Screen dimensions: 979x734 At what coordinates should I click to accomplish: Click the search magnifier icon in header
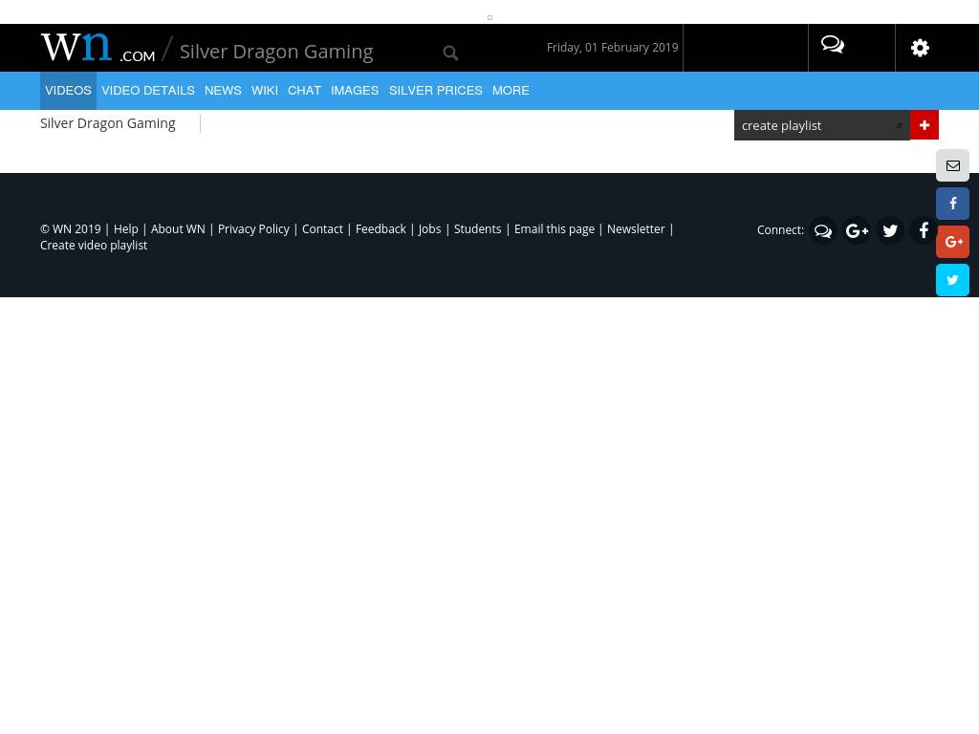coord(450,53)
